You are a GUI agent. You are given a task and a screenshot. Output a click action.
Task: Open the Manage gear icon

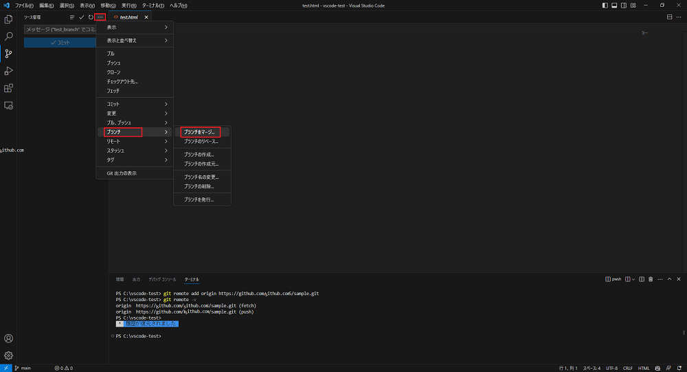(x=8, y=355)
